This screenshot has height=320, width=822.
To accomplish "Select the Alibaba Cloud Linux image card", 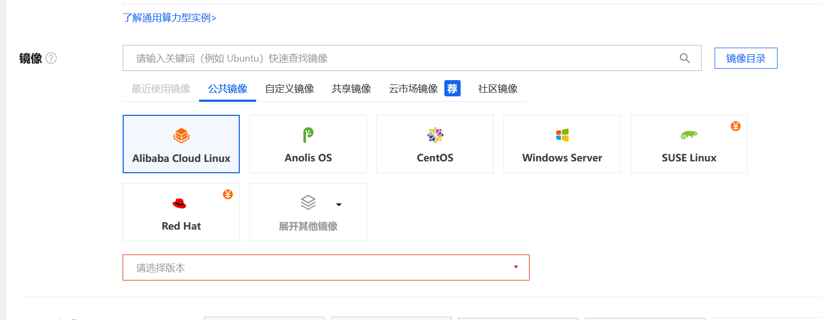I will (181, 144).
